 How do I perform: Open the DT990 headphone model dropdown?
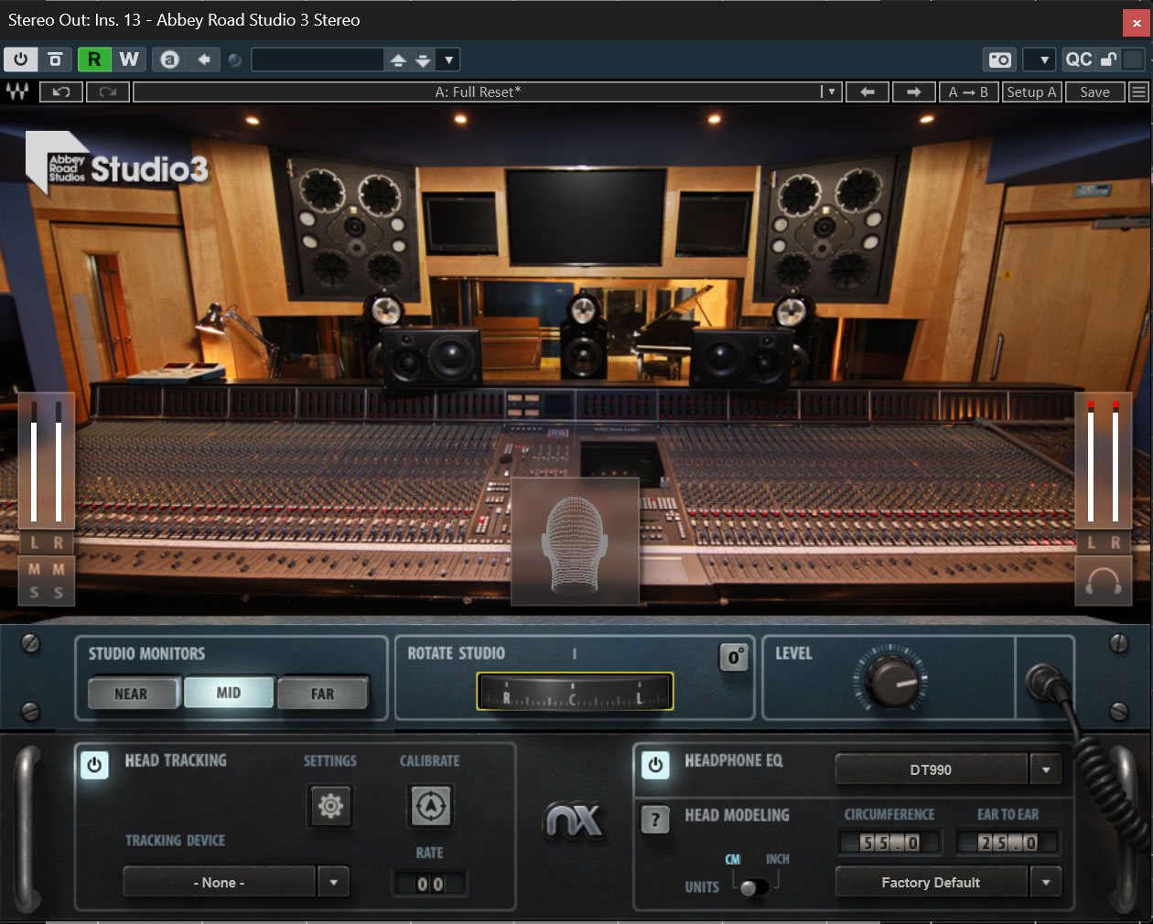(1046, 769)
